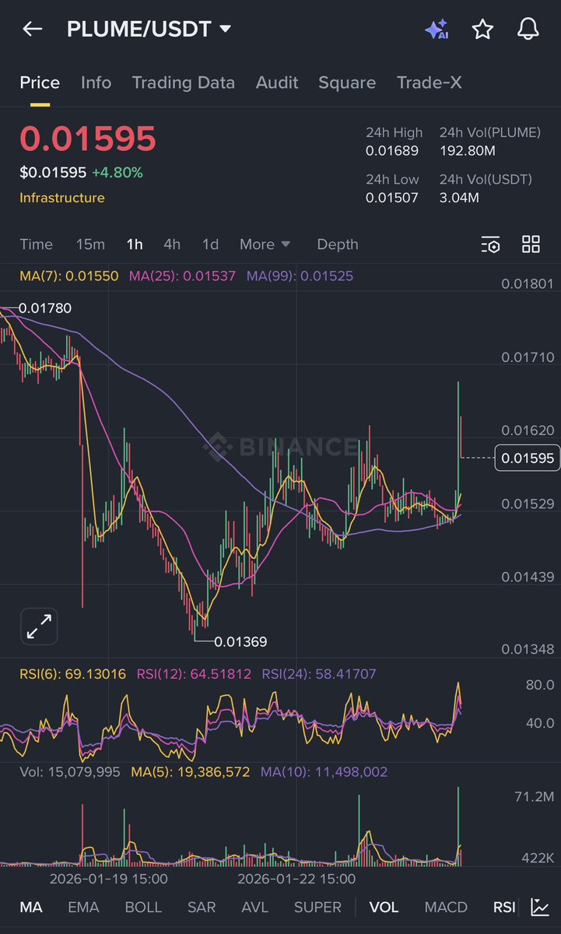Toggle the MA indicator
This screenshot has width=561, height=934.
point(31,908)
